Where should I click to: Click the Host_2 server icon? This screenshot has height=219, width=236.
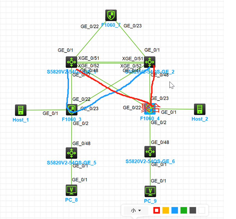200,109
